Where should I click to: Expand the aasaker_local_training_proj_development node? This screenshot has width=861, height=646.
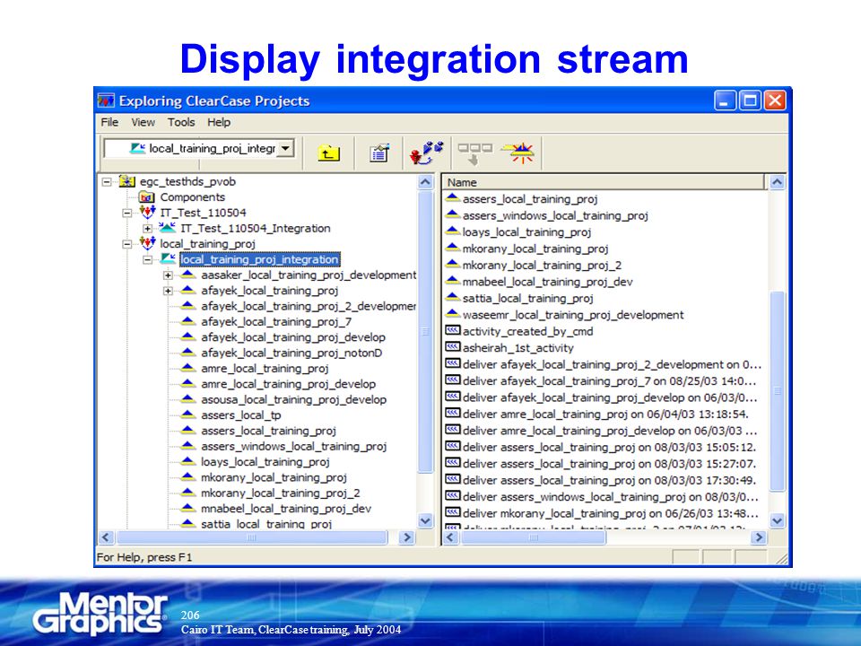tap(168, 275)
